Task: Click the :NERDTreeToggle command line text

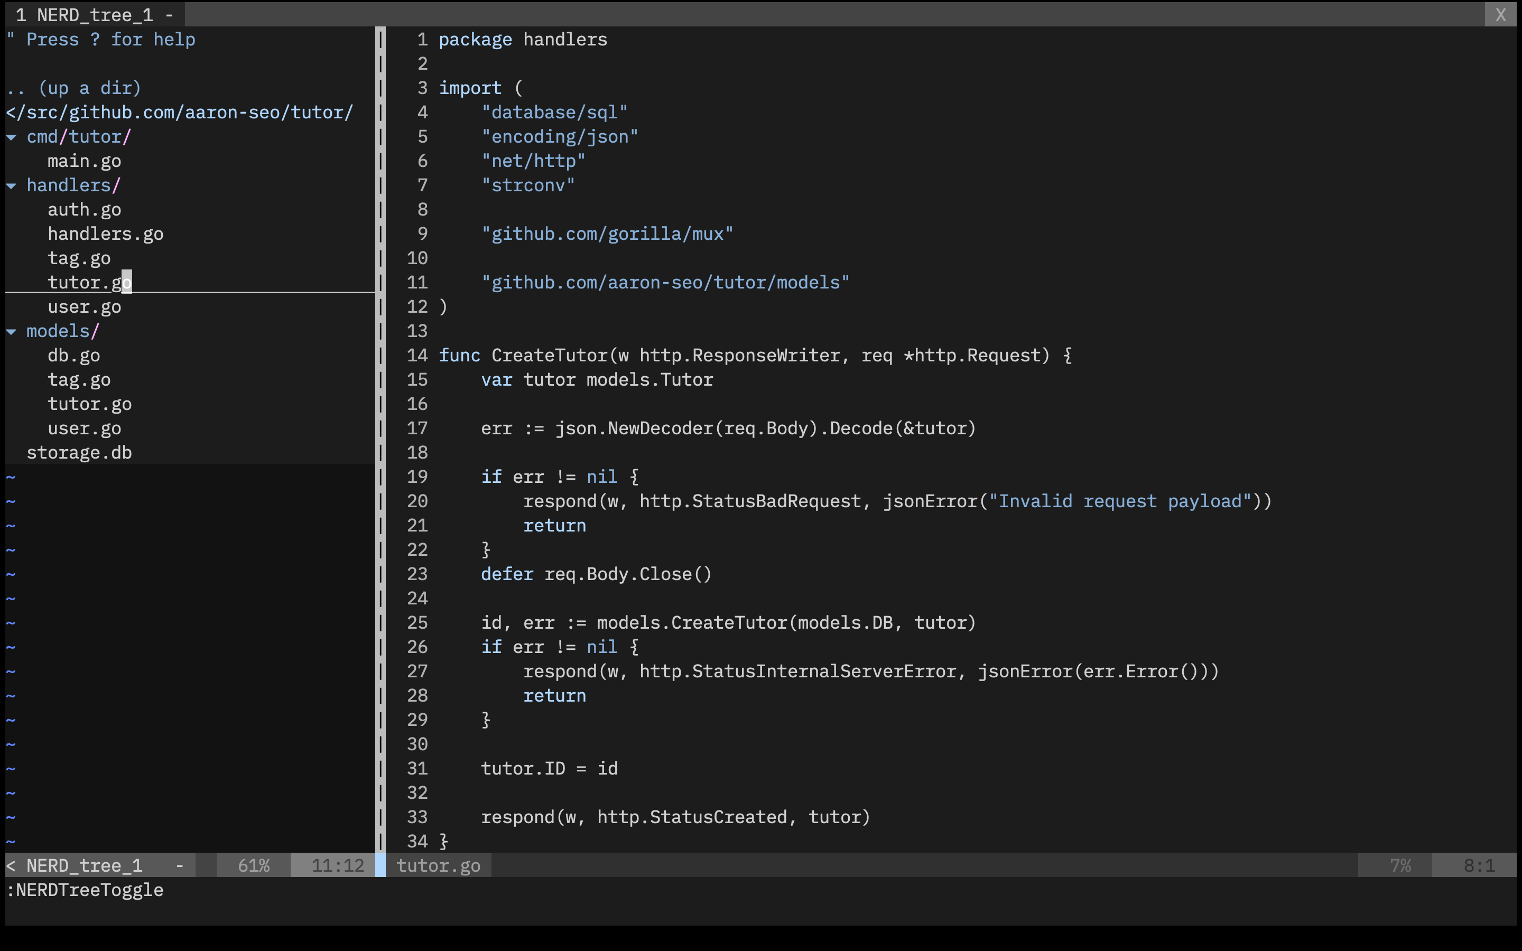Action: point(85,889)
